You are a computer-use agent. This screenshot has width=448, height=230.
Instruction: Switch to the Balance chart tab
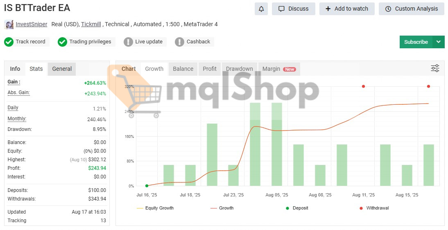click(183, 69)
